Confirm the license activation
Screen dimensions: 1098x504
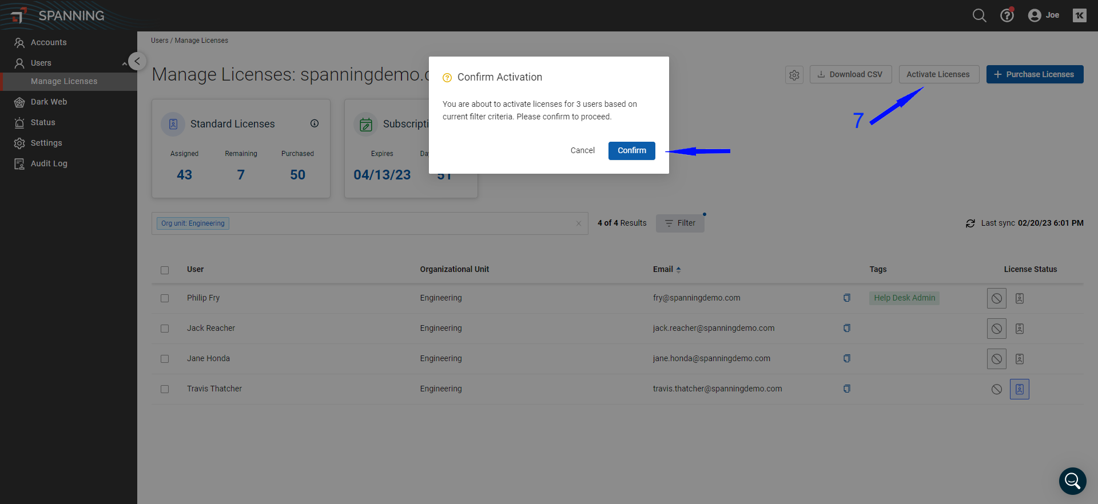click(631, 150)
